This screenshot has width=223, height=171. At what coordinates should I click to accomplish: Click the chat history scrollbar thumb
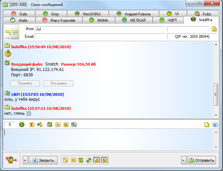coord(216,94)
